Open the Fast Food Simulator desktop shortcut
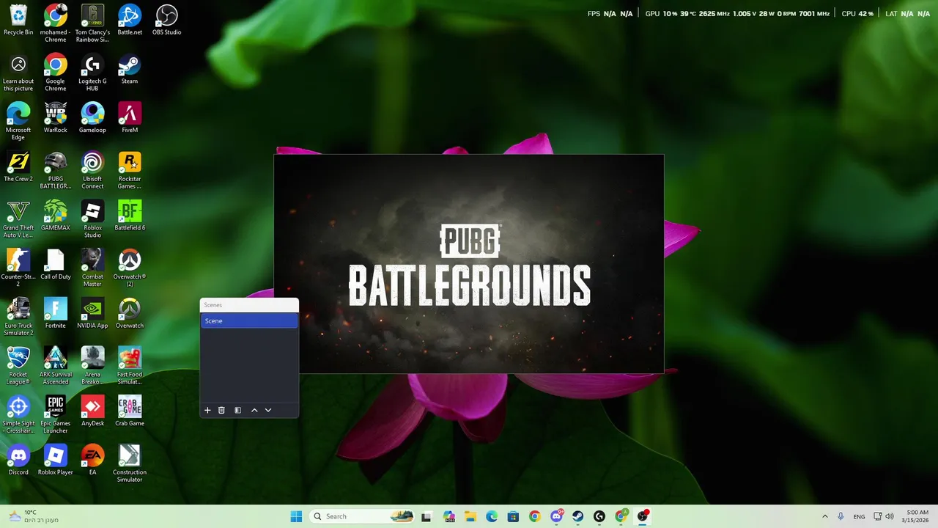Screen dimensions: 938x528 130,365
